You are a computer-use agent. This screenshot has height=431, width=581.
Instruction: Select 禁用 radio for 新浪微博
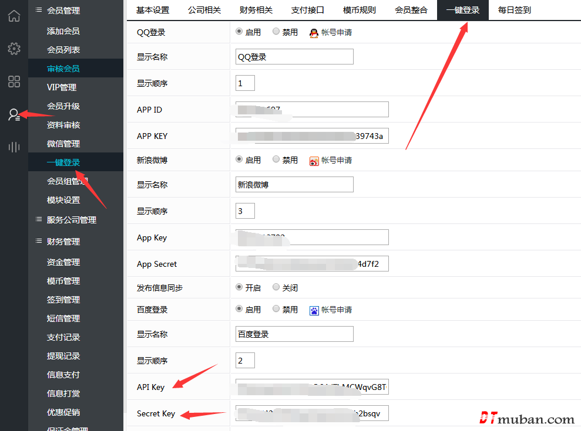tap(276, 159)
